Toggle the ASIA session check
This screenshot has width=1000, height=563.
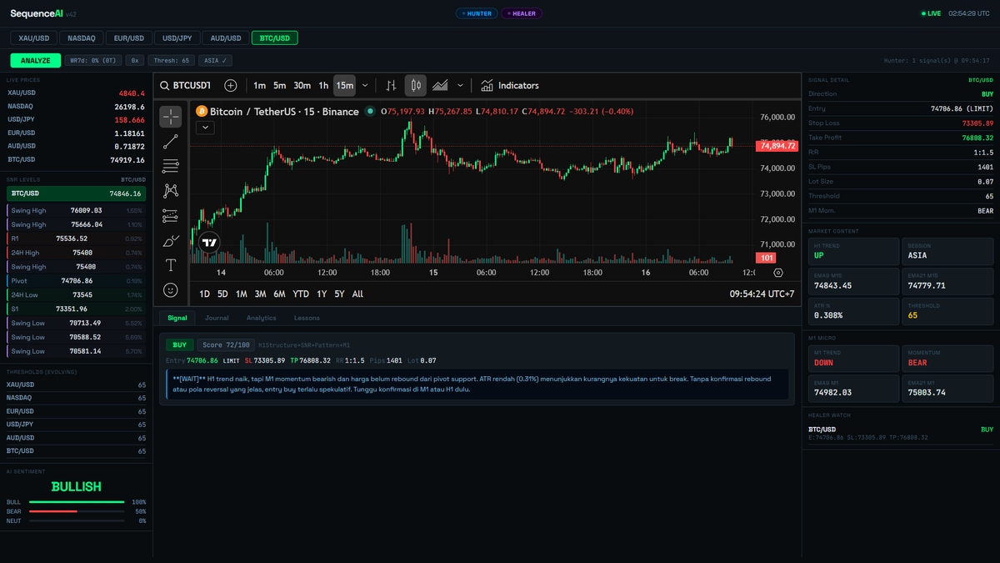coord(215,60)
